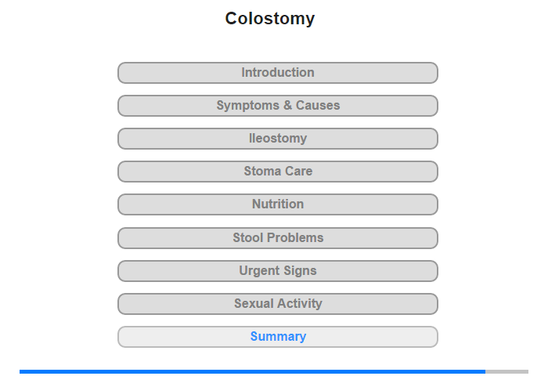Select the first item in the topic list
The height and width of the screenshot is (376, 548).
tap(278, 73)
